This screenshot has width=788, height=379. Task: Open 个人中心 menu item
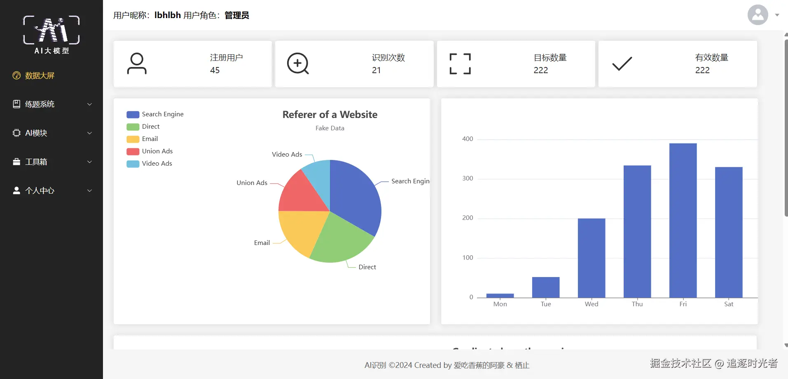pyautogui.click(x=51, y=190)
